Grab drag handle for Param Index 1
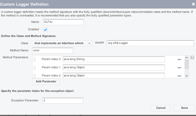Viewport: 196px width, 116px height. click(x=35, y=67)
